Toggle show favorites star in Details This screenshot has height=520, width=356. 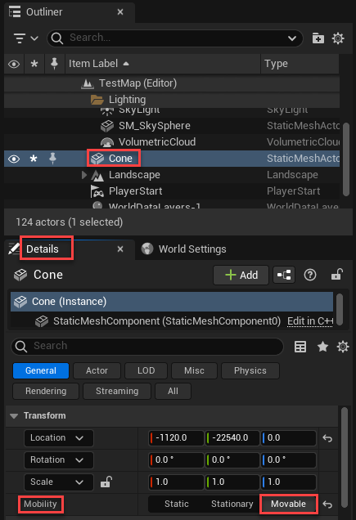[x=322, y=347]
